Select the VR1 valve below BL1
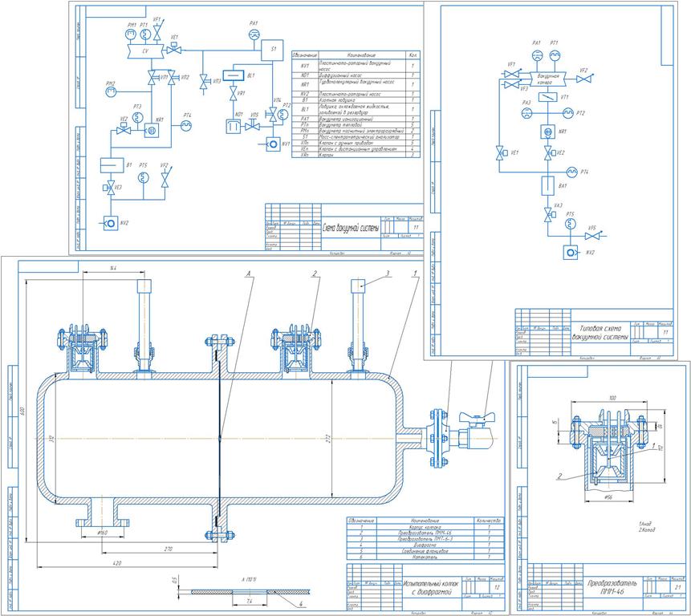Image resolution: width=691 pixels, height=616 pixels. click(x=233, y=93)
